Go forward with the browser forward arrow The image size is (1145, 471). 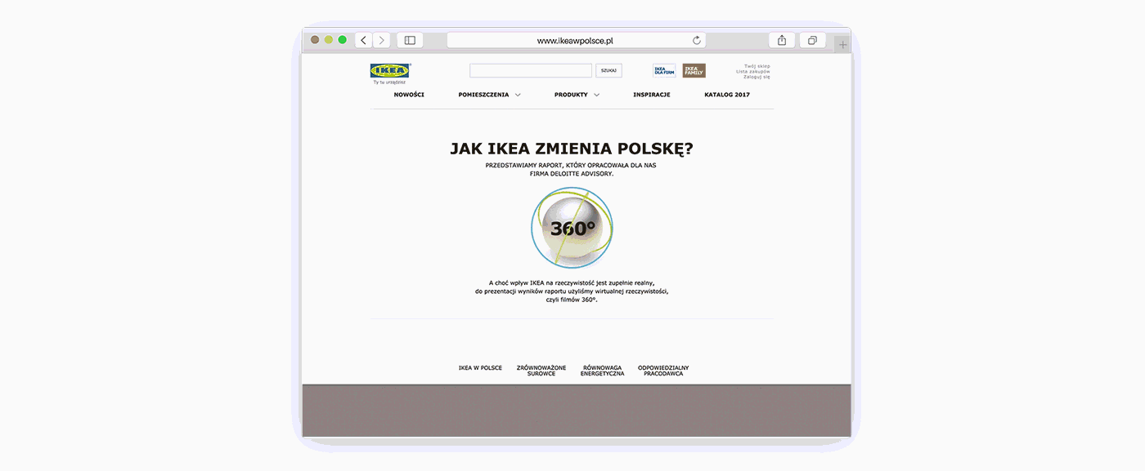coord(381,40)
